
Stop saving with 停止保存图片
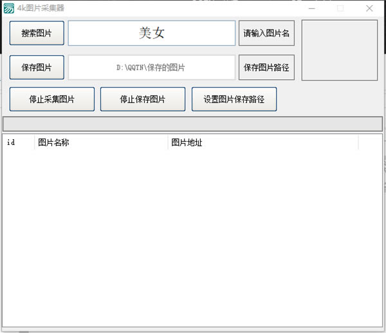(x=143, y=99)
